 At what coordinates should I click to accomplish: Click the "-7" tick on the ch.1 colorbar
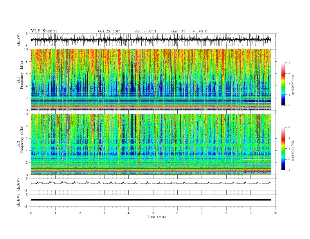pos(289,105)
